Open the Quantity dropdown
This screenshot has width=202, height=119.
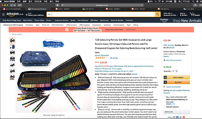click(x=175, y=71)
